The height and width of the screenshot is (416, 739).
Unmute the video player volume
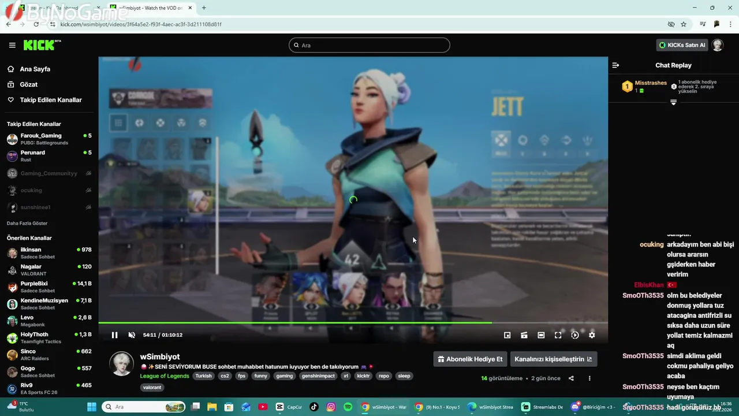132,335
